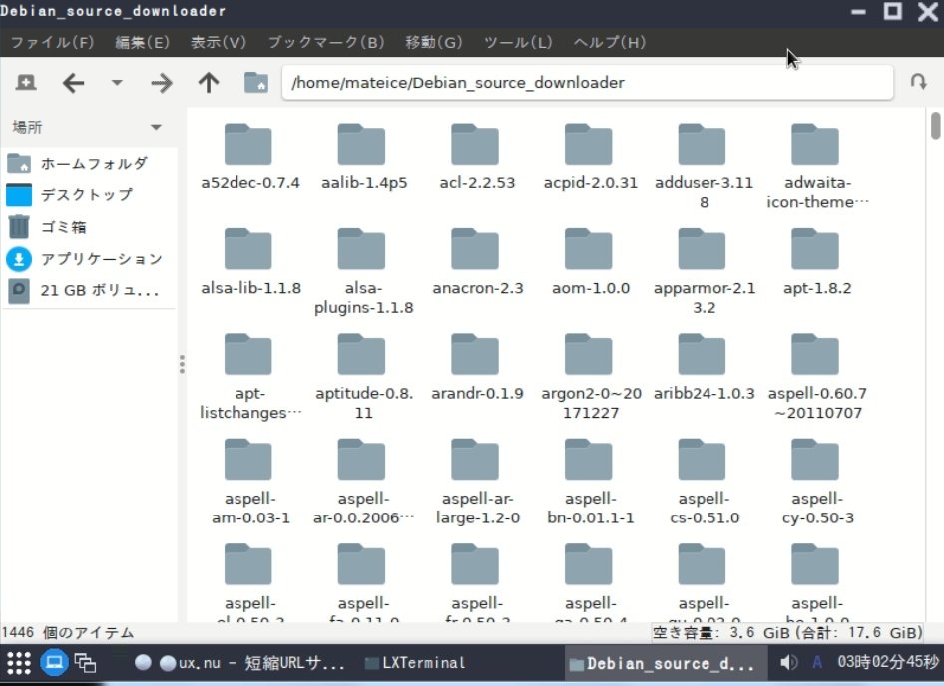Select the aspell-bn-0.01.1-1 folder
Viewport: 944px width, 686px height.
590,482
